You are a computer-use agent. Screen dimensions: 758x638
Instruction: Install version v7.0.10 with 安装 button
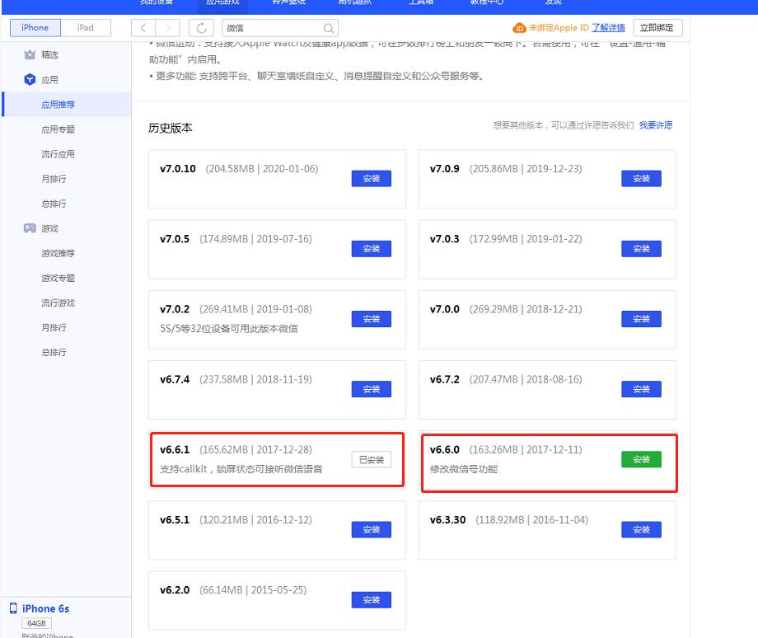[371, 178]
